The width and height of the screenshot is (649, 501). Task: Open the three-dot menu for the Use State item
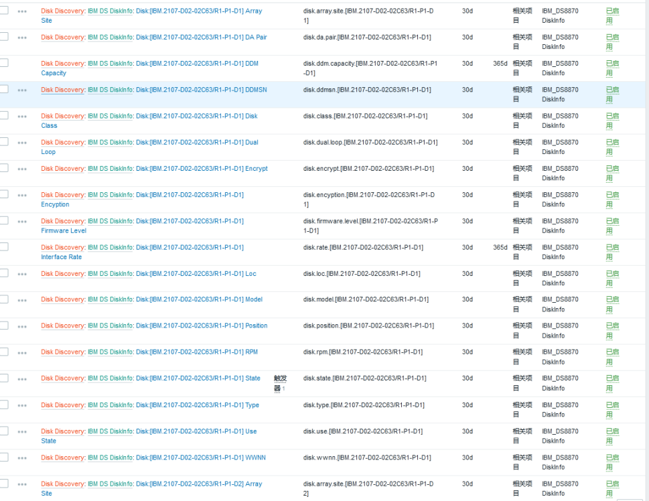pyautogui.click(x=22, y=432)
